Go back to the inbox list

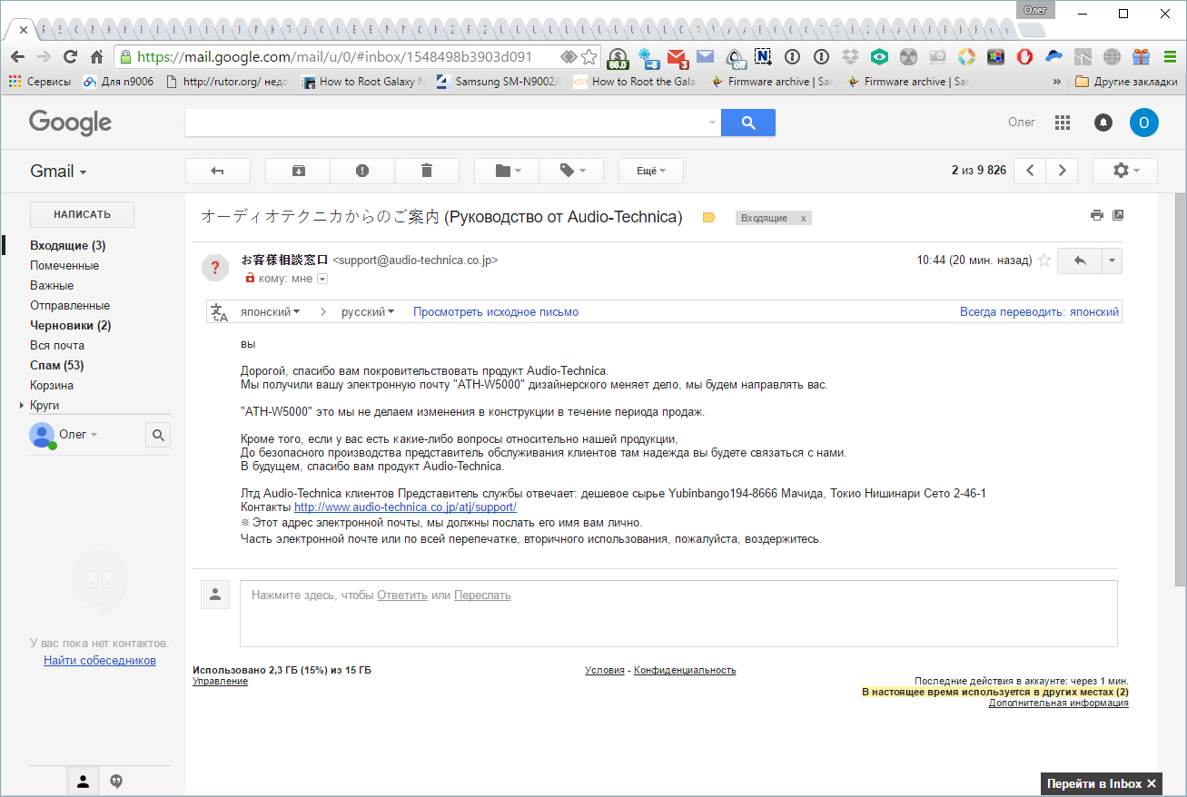tap(217, 171)
